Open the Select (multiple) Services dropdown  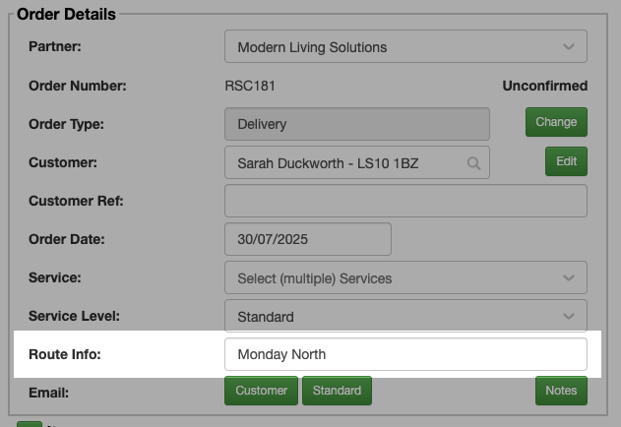pos(405,277)
